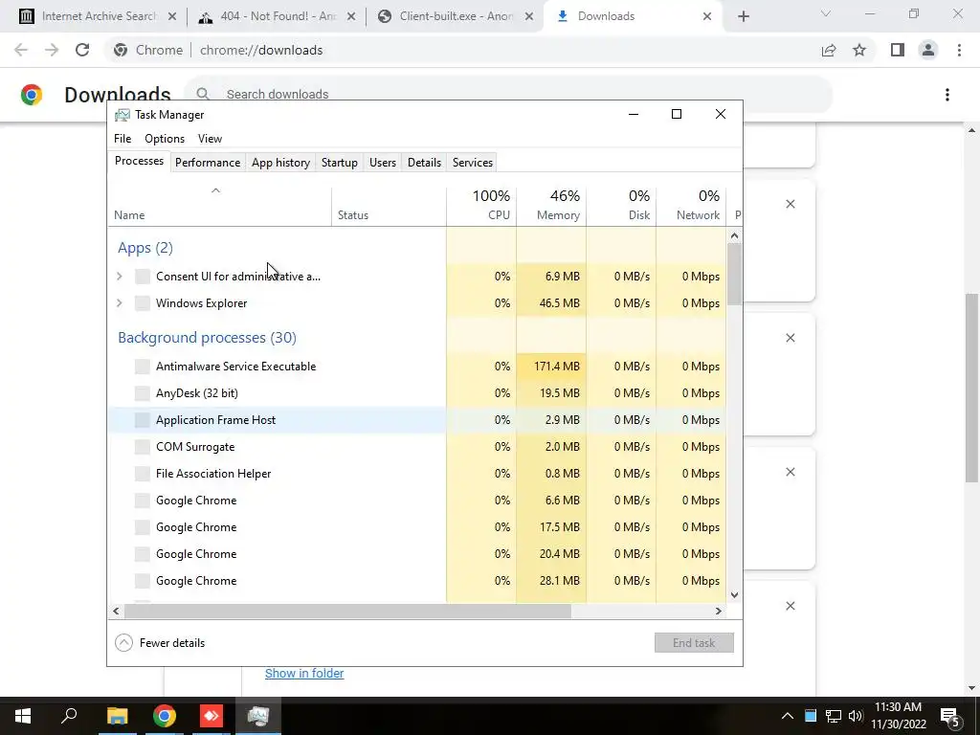Sort processes by Memory column
This screenshot has width=980, height=735.
(x=552, y=206)
